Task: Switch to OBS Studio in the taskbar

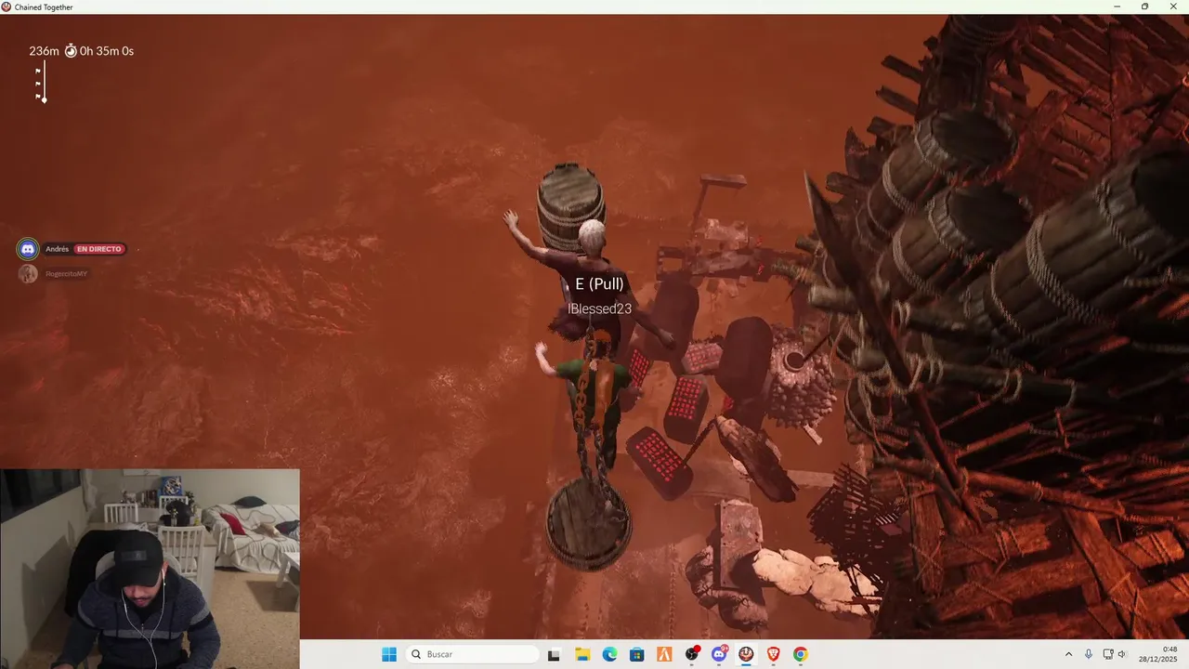Action: point(691,654)
